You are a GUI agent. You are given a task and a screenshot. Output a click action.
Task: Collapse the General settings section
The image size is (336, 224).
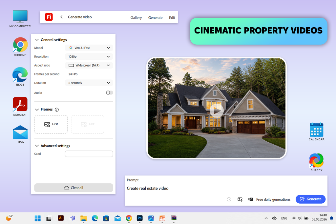pos(37,40)
